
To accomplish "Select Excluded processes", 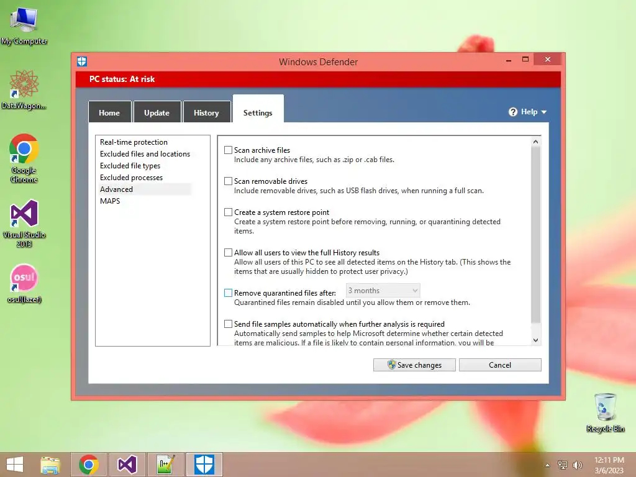I will tap(132, 177).
